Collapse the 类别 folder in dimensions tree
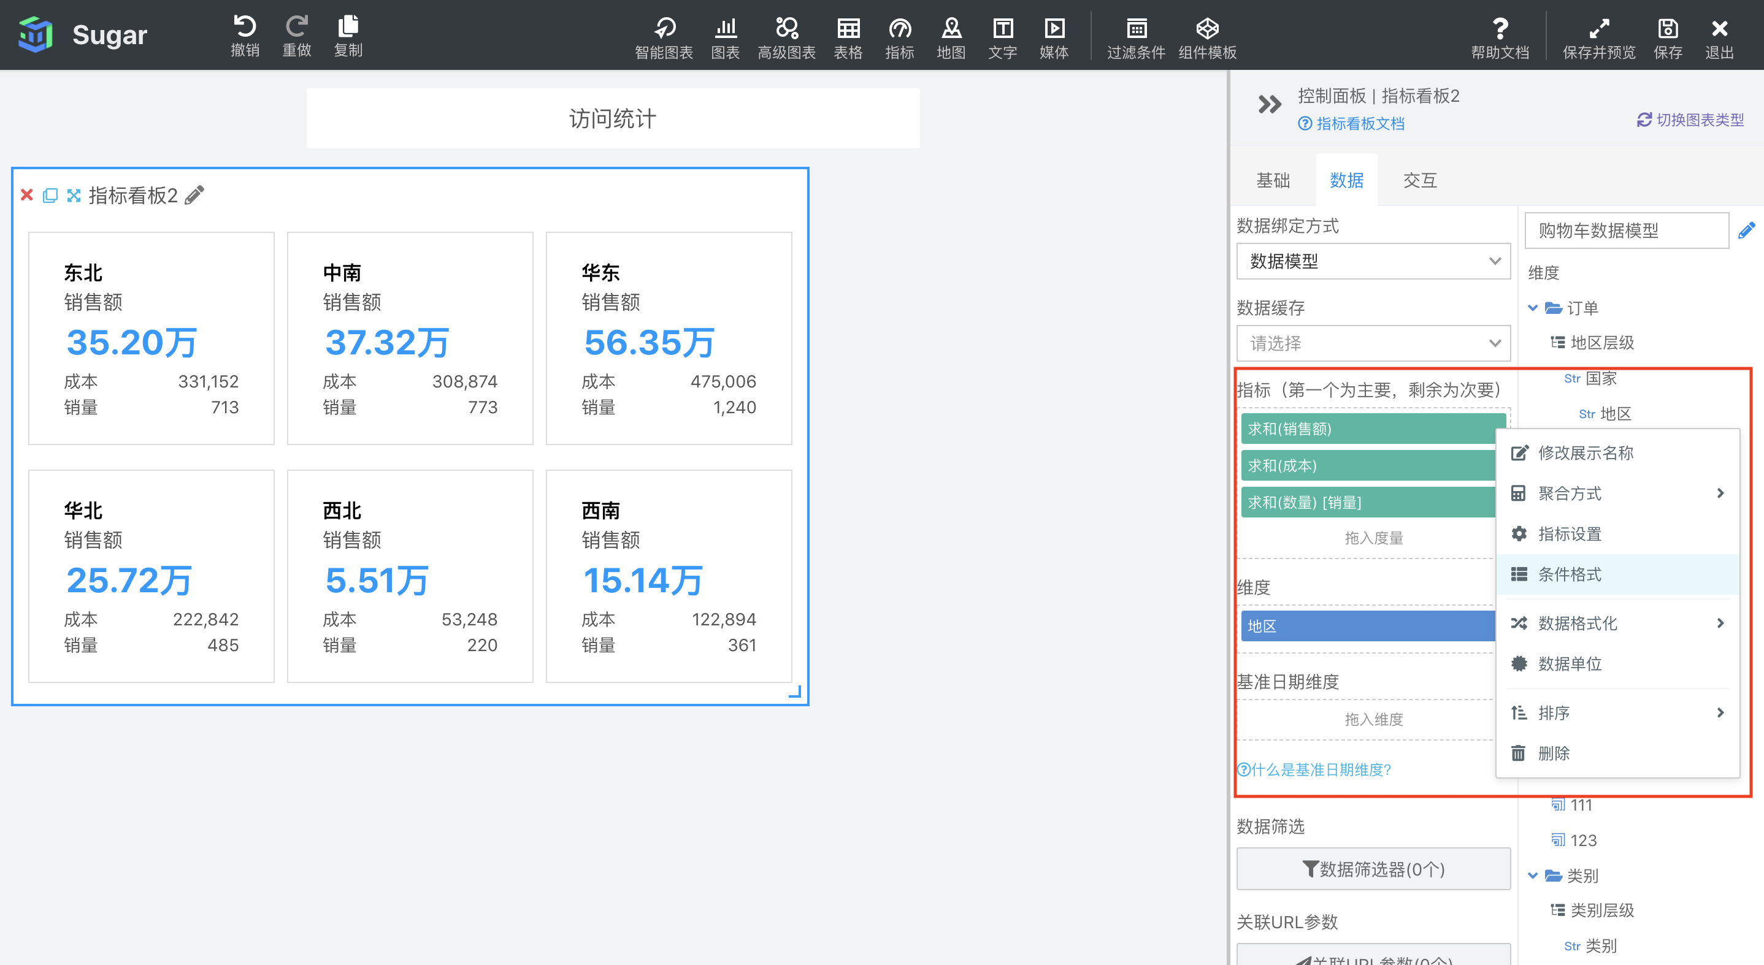 click(x=1533, y=875)
